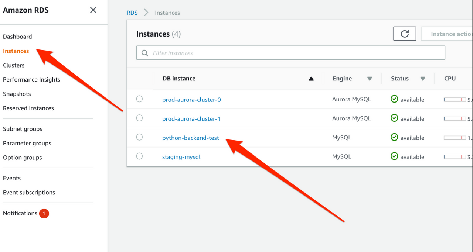The height and width of the screenshot is (252, 473).
Task: Click the RDS breadcrumb link
Action: [x=132, y=13]
